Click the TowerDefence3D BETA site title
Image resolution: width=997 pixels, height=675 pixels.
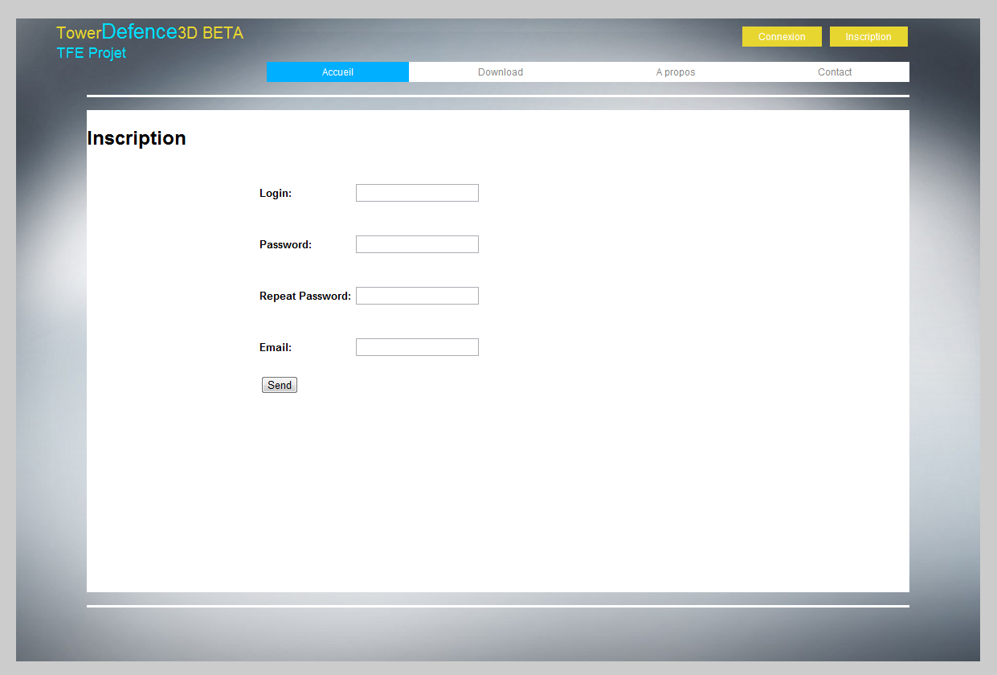149,33
